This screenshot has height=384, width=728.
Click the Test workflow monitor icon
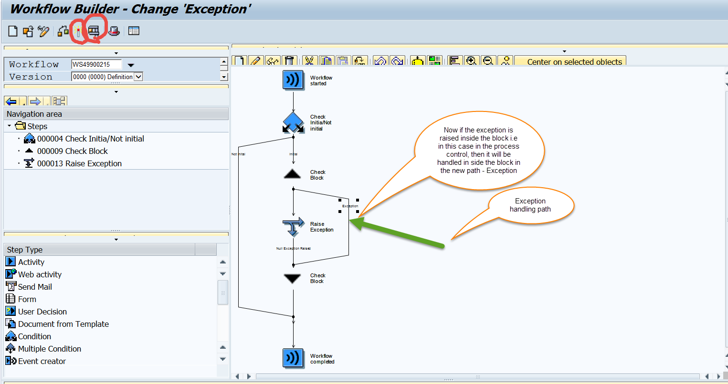click(94, 31)
